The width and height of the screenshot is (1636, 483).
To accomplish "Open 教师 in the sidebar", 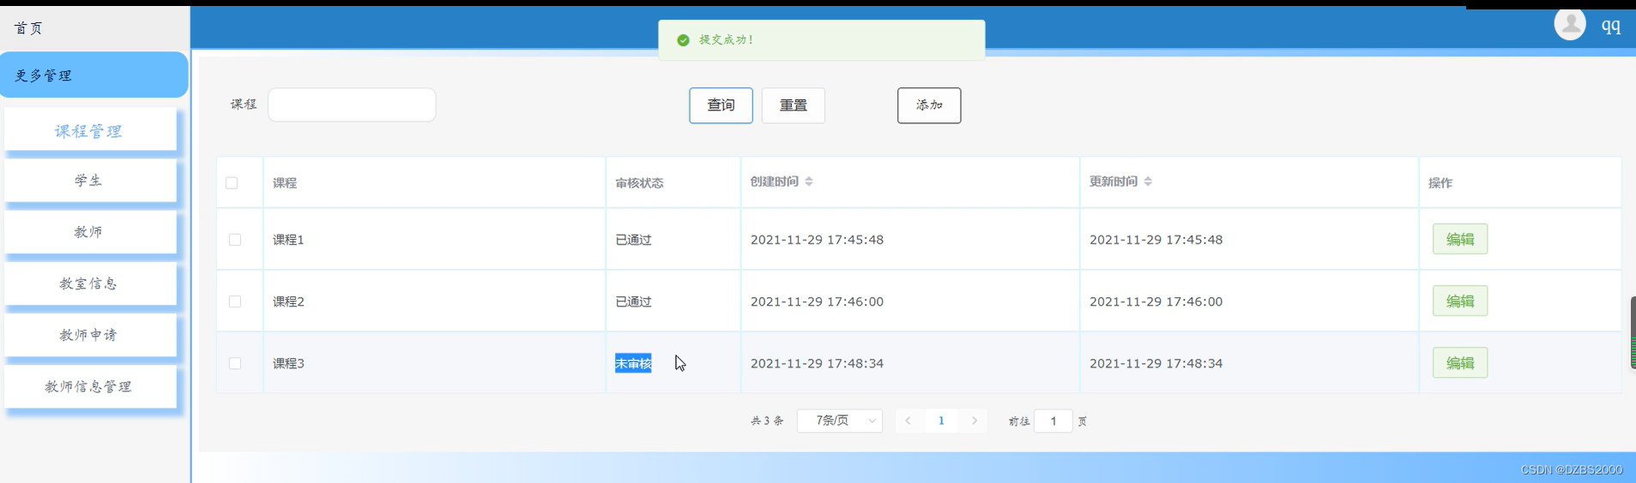I will point(90,232).
